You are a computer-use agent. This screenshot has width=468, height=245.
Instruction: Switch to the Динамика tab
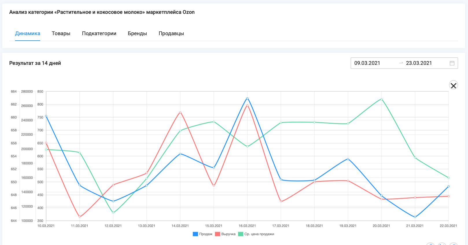[27, 33]
